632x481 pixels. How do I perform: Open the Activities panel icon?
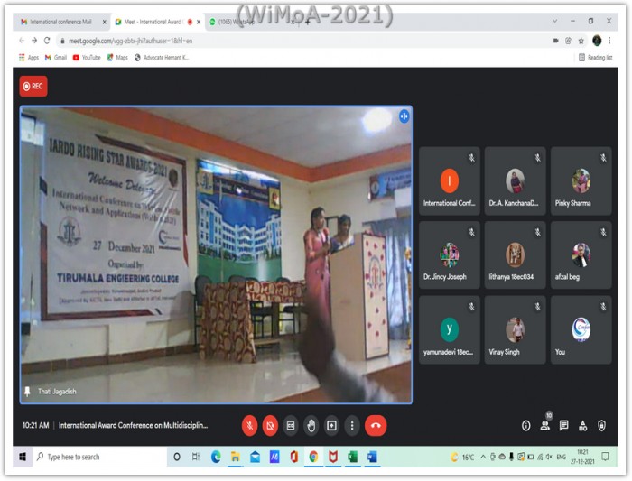click(582, 425)
